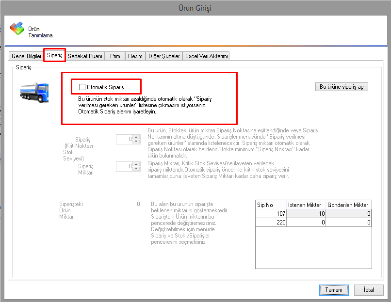Select order row 107 in the table
This screenshot has height=302, width=391.
271,214
